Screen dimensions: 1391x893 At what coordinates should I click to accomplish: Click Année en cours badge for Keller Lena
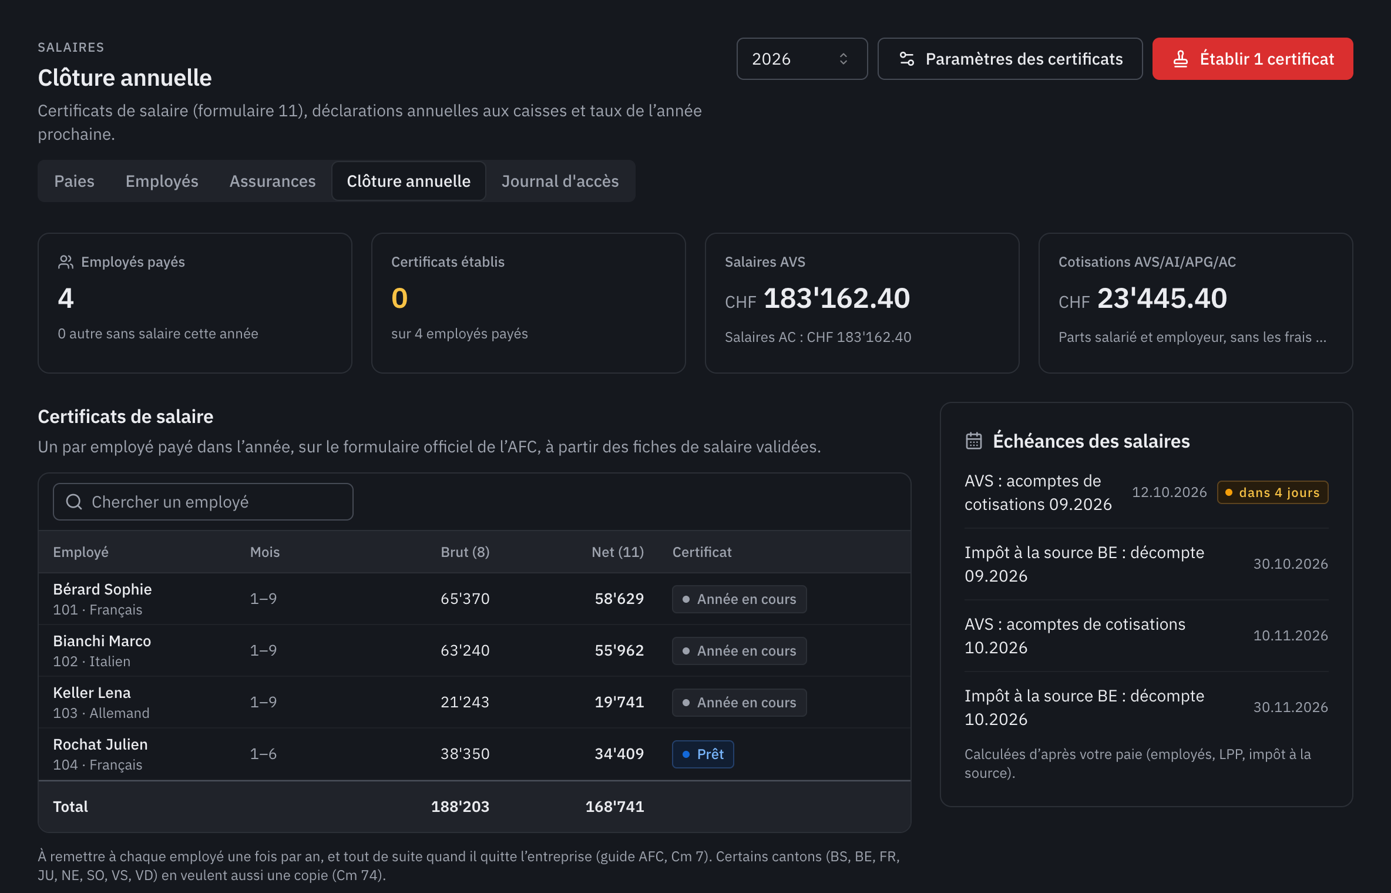[739, 703]
